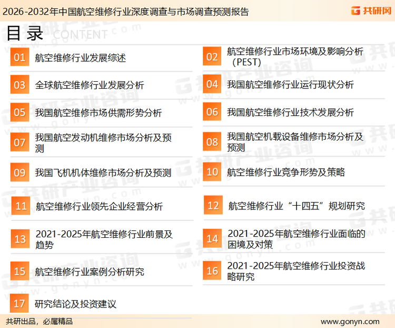This screenshot has height=328, width=395.
Task: Select the orange 14 number box
Action: [212, 238]
